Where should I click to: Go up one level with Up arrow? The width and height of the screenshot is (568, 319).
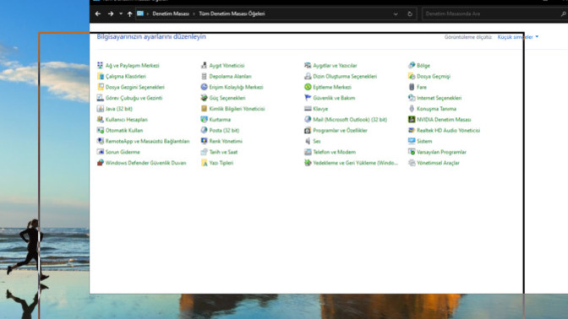[x=129, y=14]
